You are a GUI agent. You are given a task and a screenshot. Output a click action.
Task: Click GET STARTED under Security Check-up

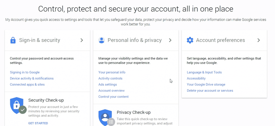(38, 123)
